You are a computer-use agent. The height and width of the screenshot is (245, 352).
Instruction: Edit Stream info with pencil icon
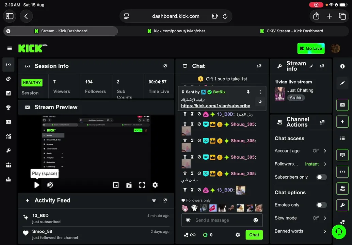coord(311,66)
